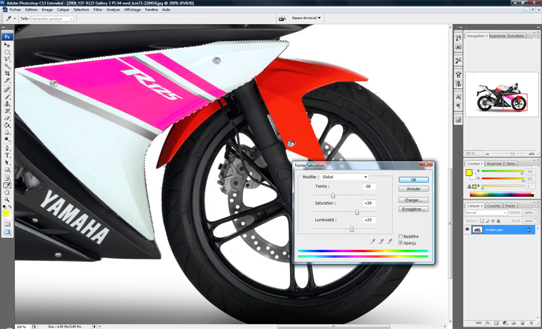Toggle lock image pixels in Verrou

487,221
